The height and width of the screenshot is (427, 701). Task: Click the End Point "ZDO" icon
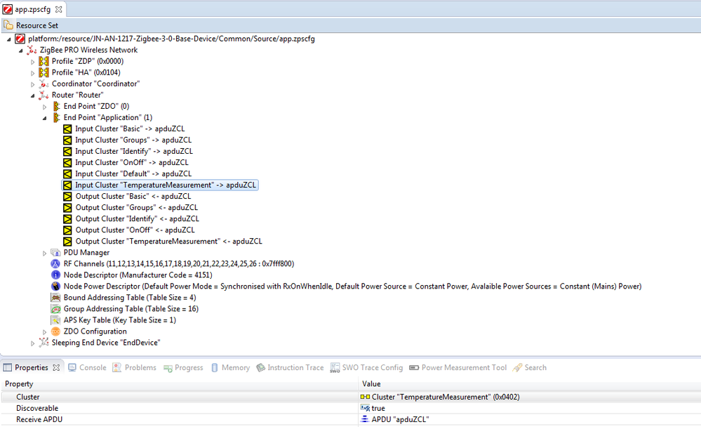click(x=56, y=106)
